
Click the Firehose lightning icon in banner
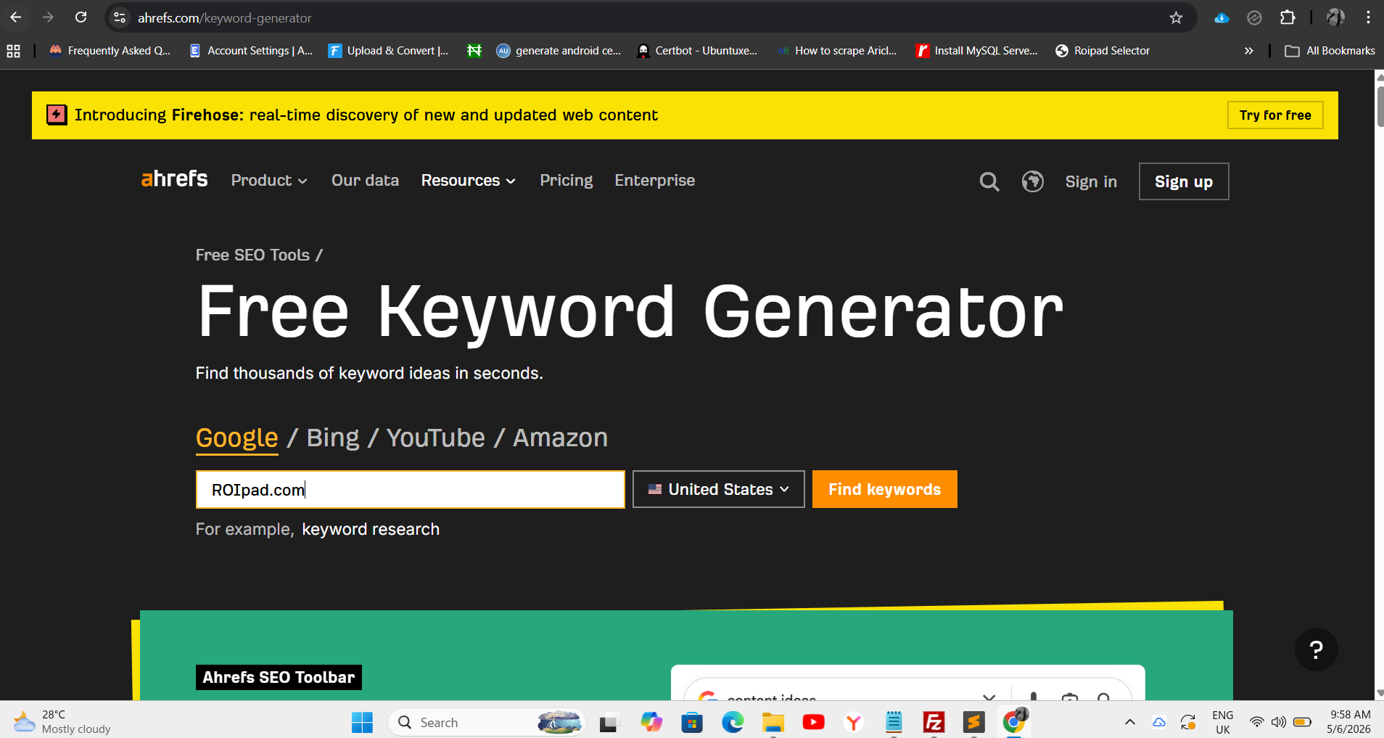coord(57,115)
